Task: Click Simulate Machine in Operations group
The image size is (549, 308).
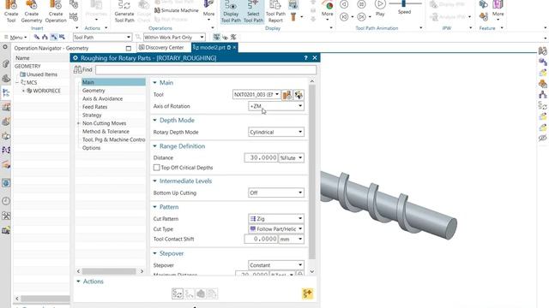Action: coord(177,10)
